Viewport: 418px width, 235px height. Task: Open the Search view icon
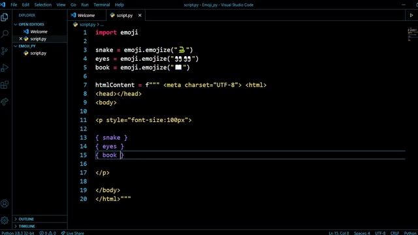tap(5, 34)
